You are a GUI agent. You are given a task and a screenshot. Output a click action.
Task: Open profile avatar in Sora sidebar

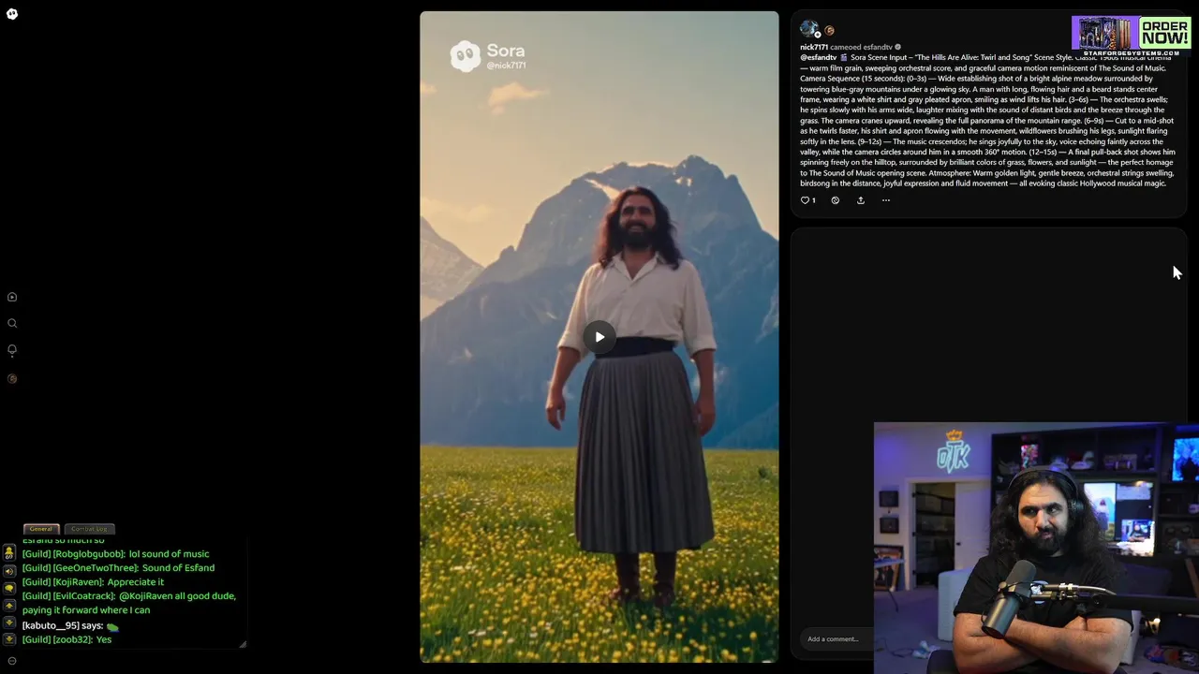point(12,378)
